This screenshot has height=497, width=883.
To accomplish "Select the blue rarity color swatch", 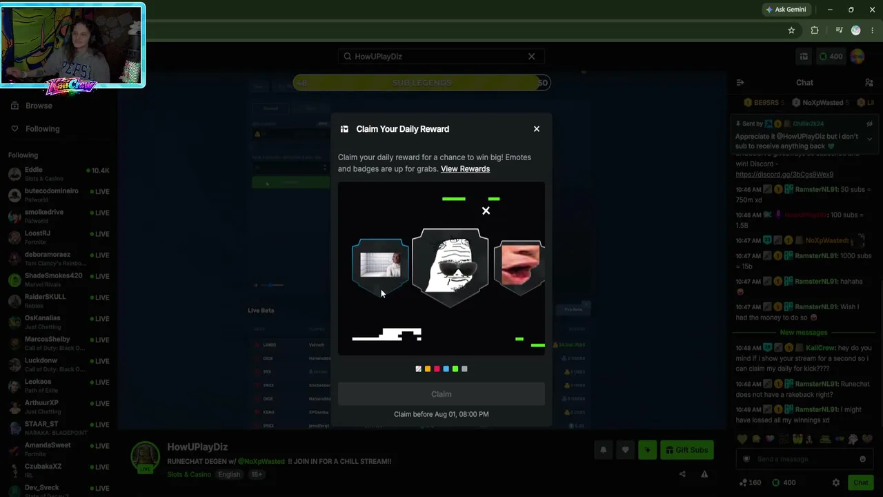I will [x=446, y=369].
